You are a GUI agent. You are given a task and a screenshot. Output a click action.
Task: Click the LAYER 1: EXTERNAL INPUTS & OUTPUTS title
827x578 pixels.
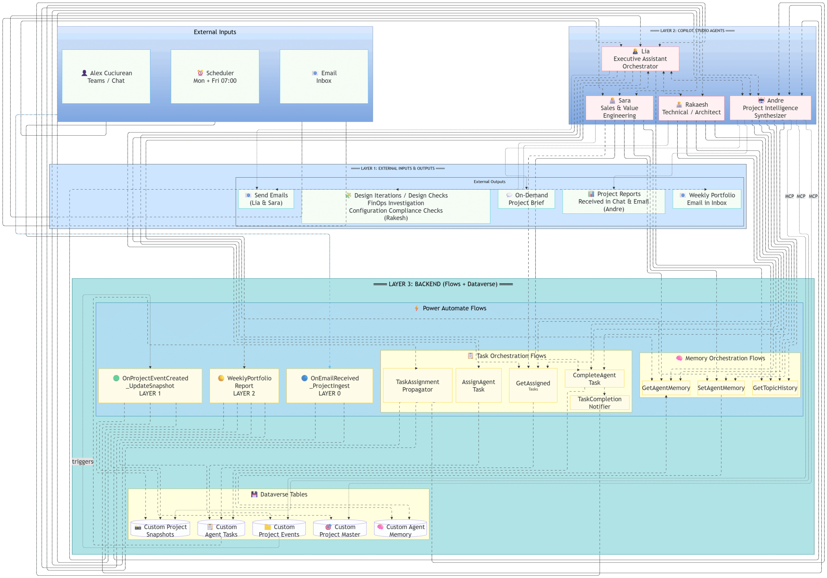pyautogui.click(x=398, y=169)
